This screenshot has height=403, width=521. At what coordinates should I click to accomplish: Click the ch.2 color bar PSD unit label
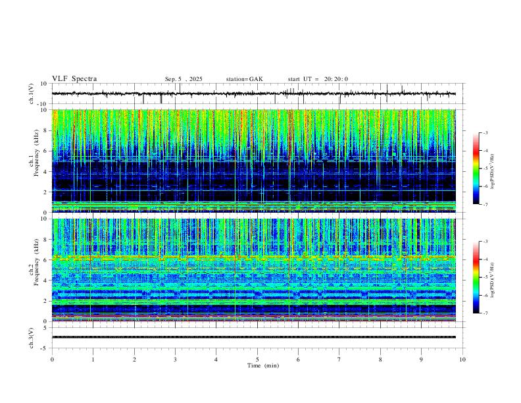[x=492, y=280]
